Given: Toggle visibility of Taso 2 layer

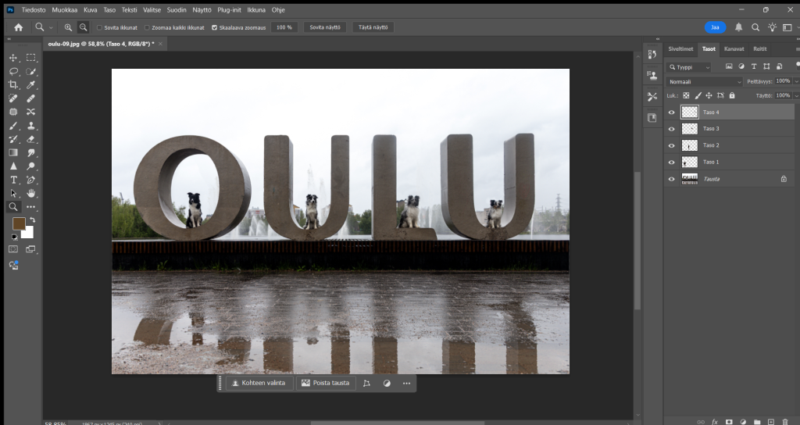Looking at the screenshot, I should pyautogui.click(x=671, y=145).
